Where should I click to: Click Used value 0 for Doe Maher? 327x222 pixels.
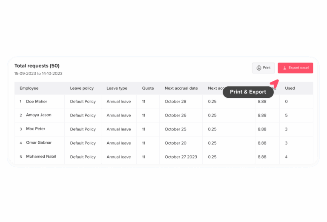click(x=286, y=101)
